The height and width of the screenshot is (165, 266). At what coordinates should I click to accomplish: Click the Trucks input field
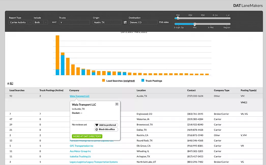pos(75,22)
